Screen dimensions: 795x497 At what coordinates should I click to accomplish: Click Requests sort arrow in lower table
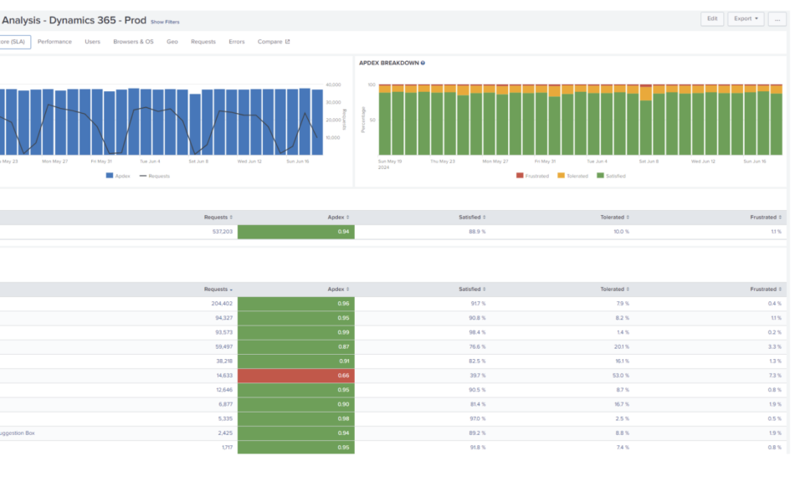click(232, 289)
